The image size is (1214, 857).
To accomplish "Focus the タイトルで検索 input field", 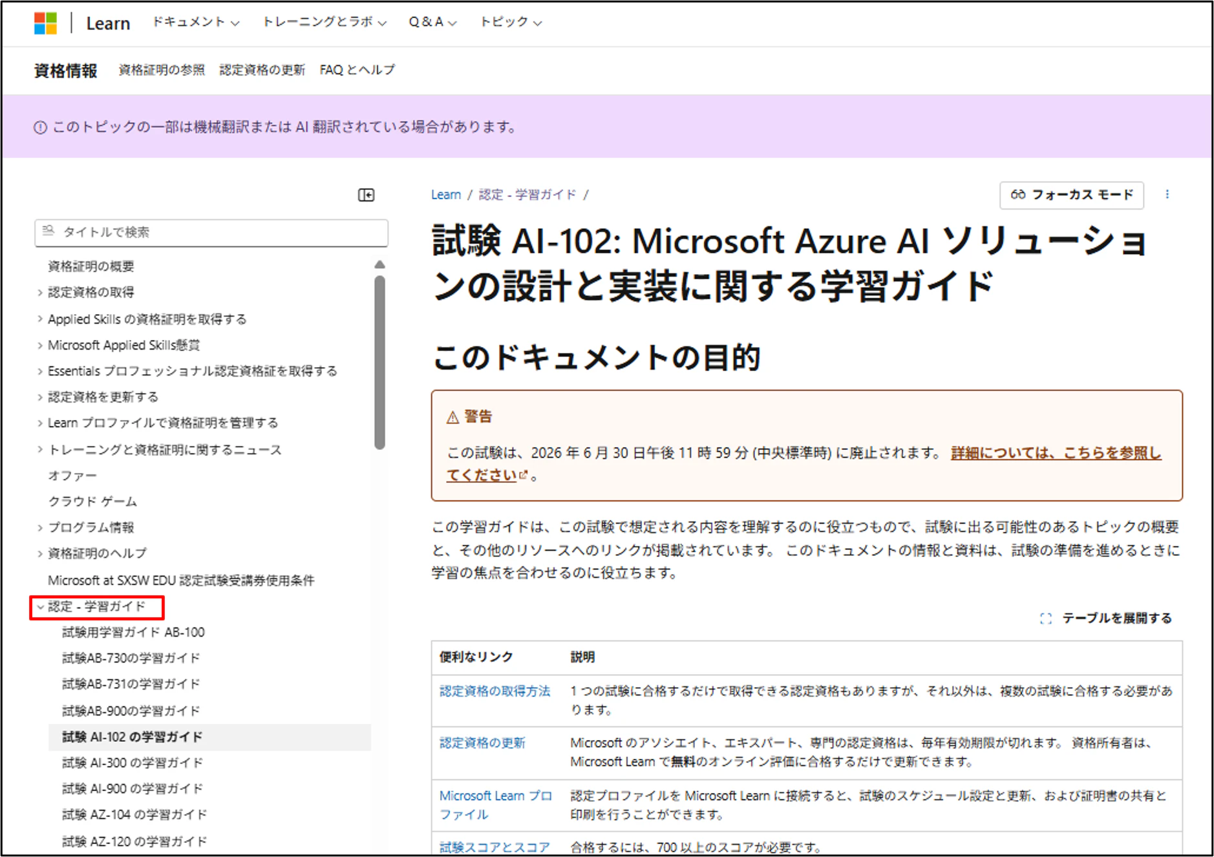I will tap(211, 233).
